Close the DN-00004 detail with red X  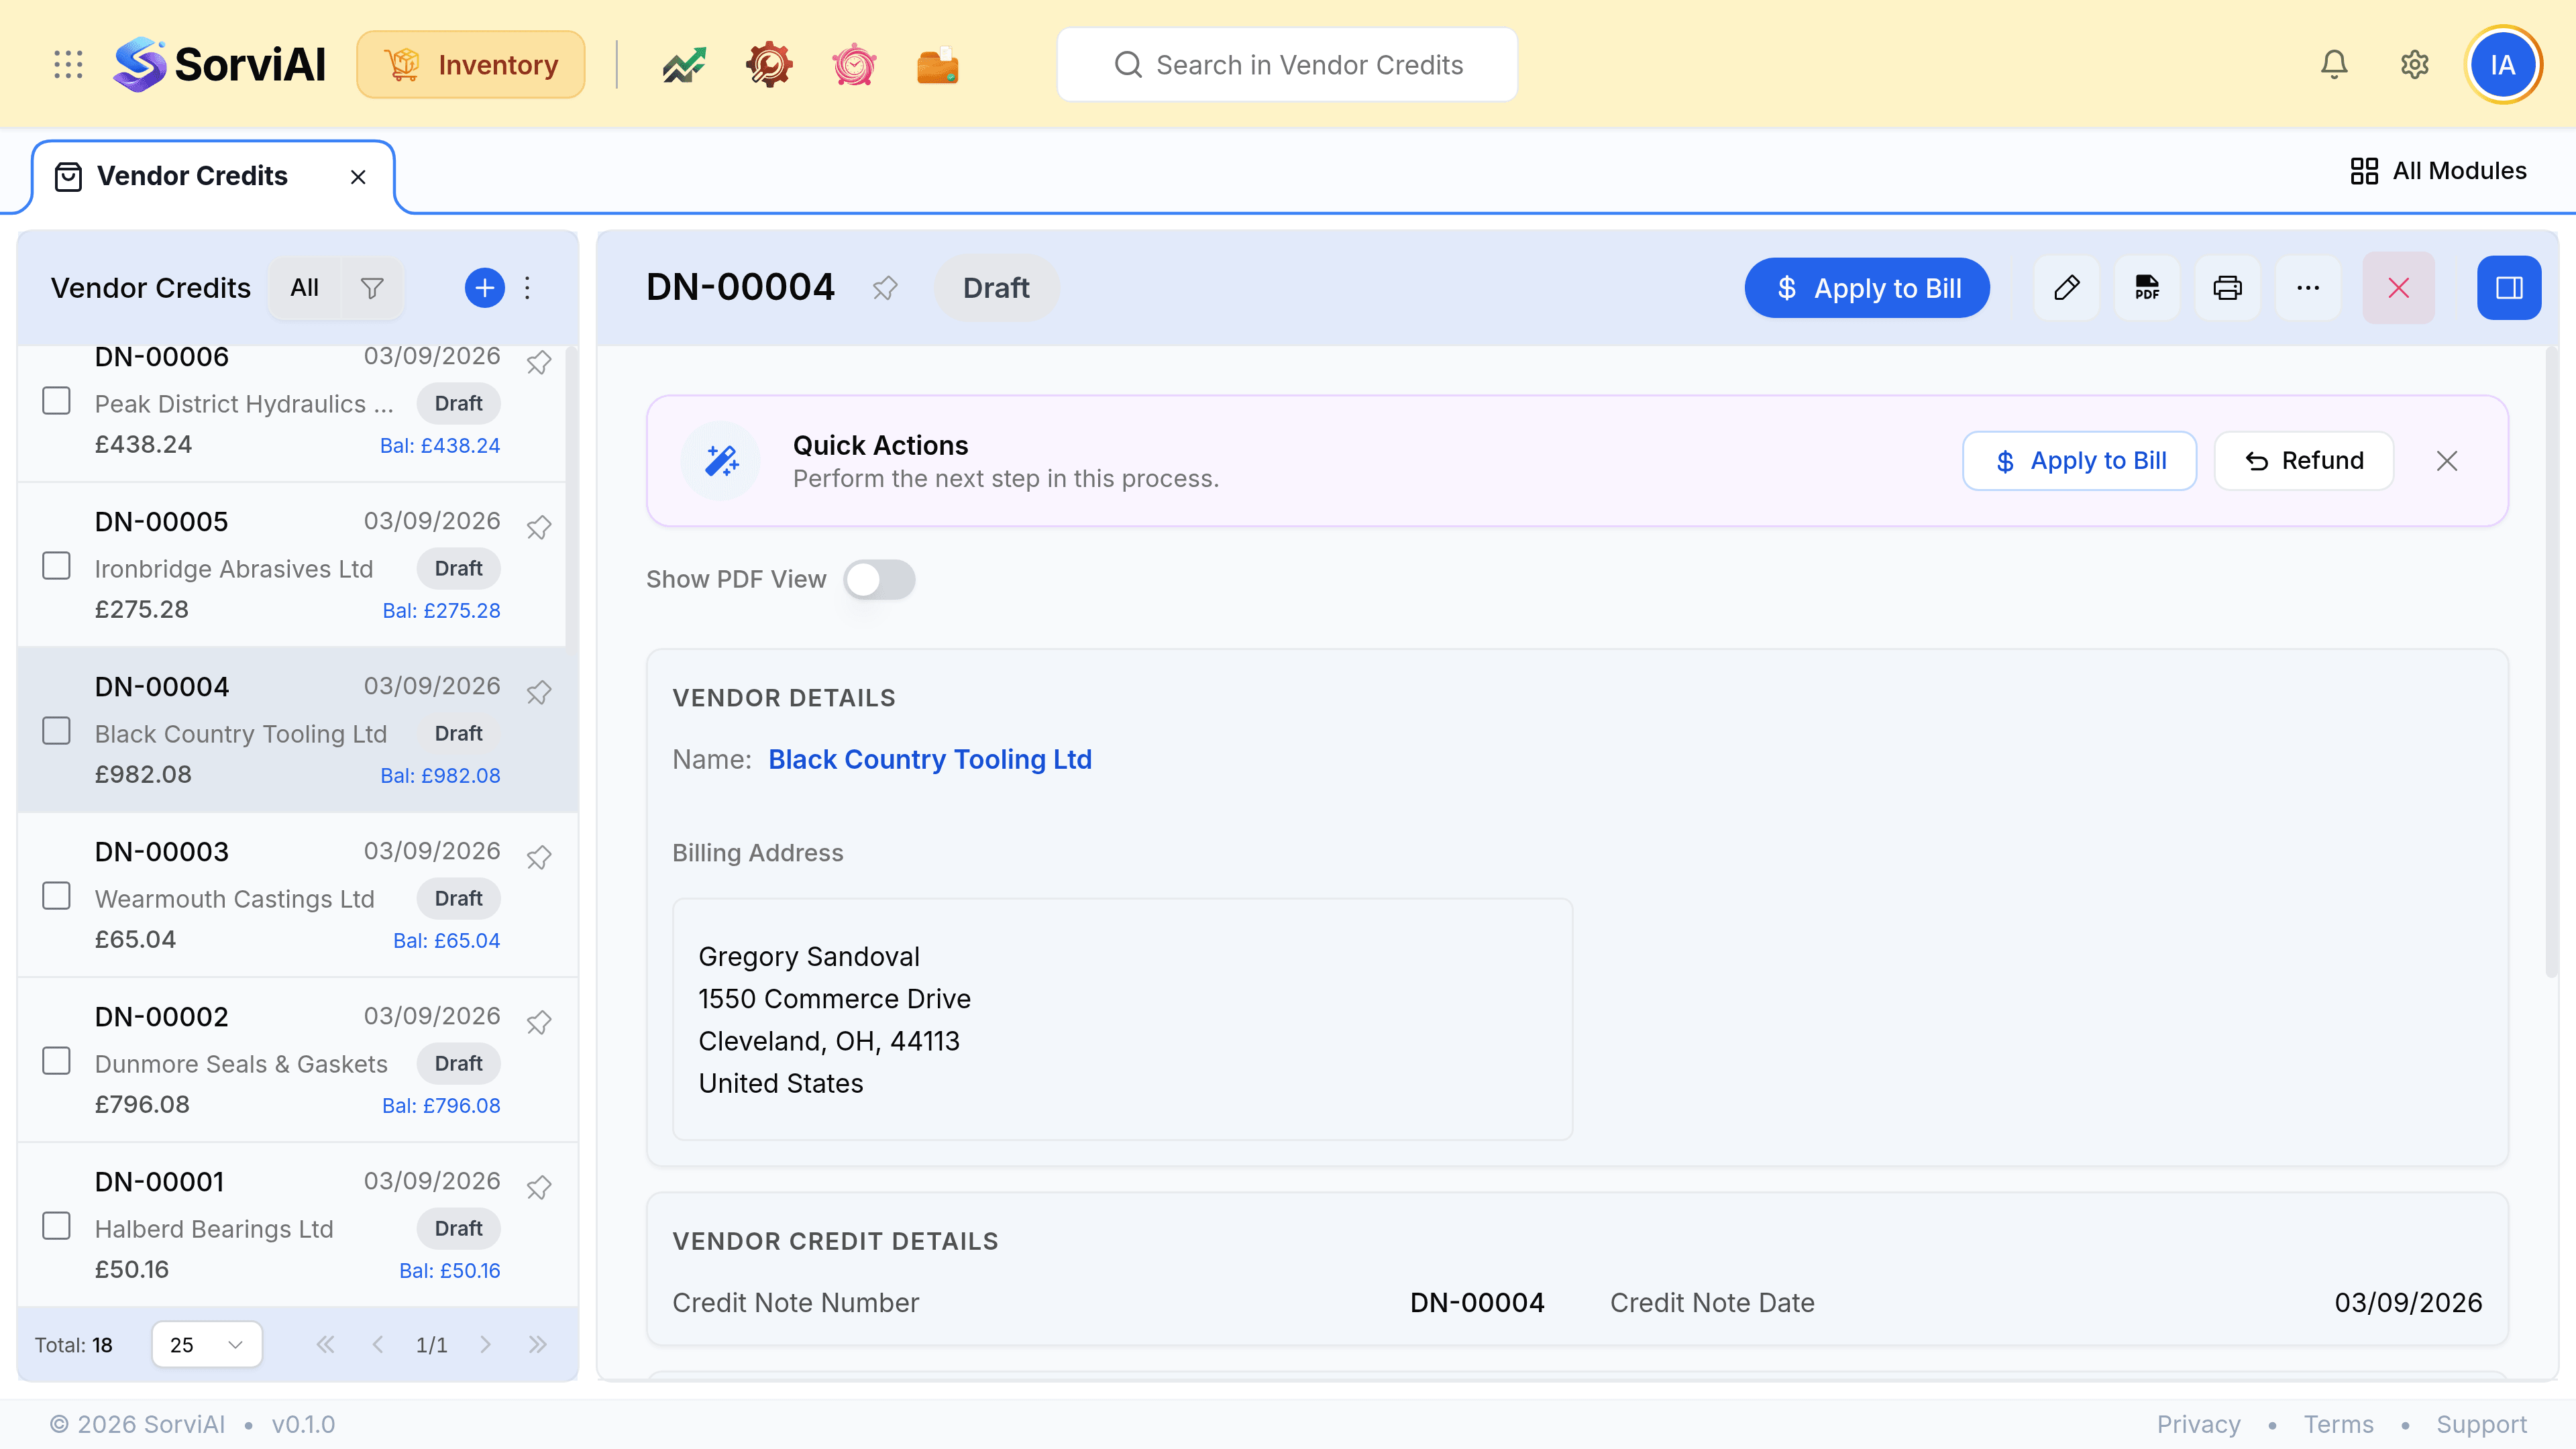(2398, 288)
